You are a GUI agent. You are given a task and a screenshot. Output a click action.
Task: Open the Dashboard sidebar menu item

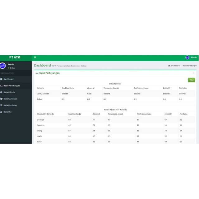coord(16,79)
